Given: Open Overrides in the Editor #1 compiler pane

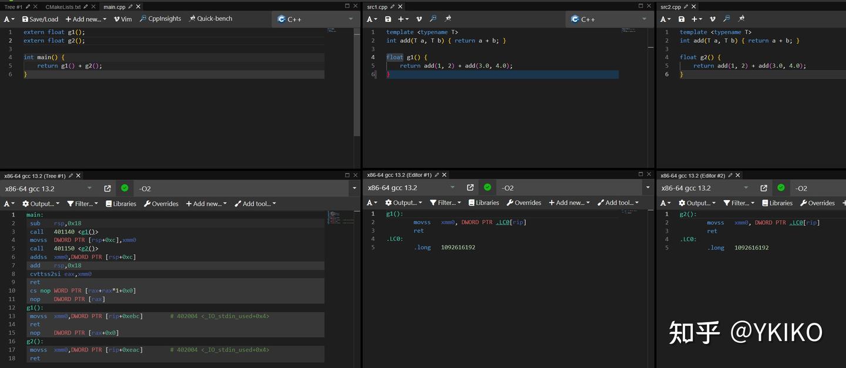Looking at the screenshot, I should click(524, 203).
